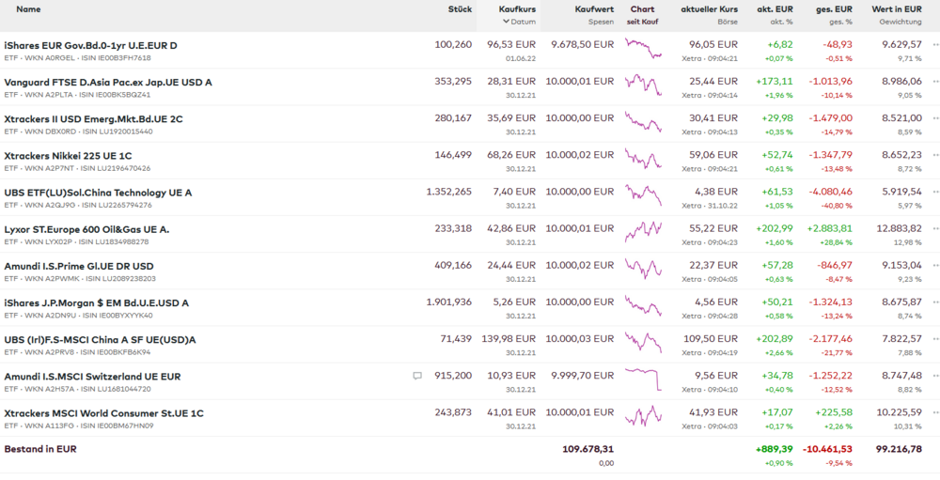Open the three-dot menu for iShares EUR Gov.Bd.0-1yr
This screenshot has height=480, width=940.
(x=935, y=44)
